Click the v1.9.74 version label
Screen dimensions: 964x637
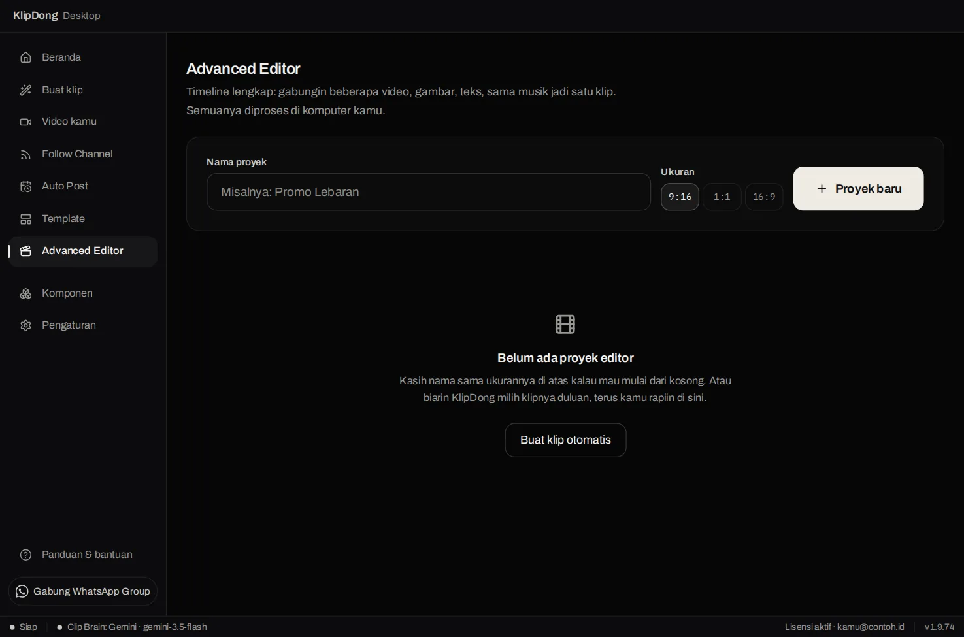coord(939,627)
